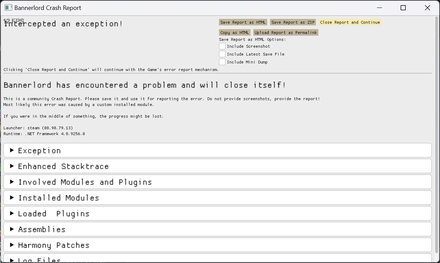Click the 'Most likely this error was caused' line
Screen dimensions: 440x263
pyautogui.click(x=79, y=105)
